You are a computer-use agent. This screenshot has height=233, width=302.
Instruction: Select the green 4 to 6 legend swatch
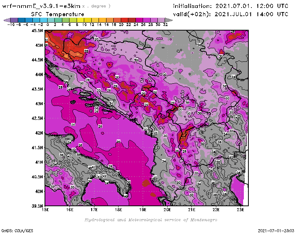pyautogui.click(x=66, y=20)
